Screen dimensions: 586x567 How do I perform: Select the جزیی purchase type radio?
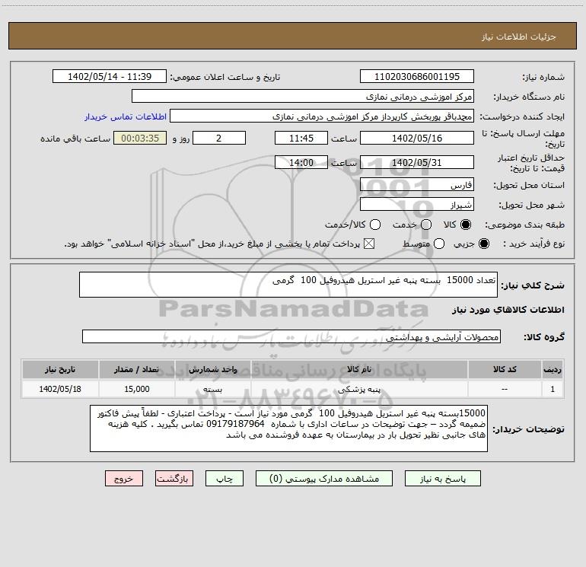pos(484,244)
